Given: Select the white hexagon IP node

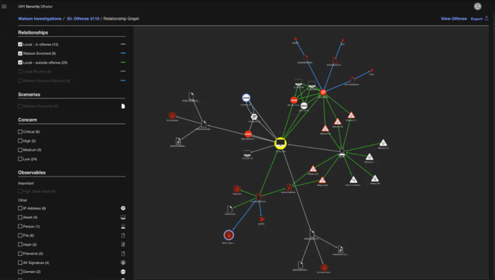Looking at the screenshot, I should point(254,117).
